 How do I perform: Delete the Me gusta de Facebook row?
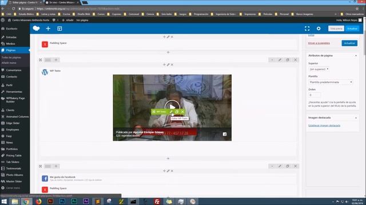point(296,166)
